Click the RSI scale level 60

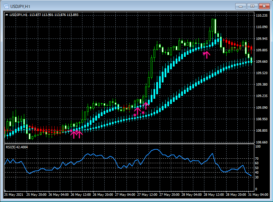click(x=257, y=163)
